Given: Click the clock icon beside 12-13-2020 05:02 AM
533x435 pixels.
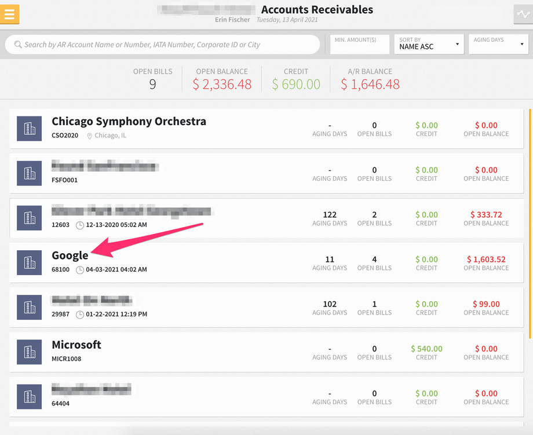Looking at the screenshot, I should tap(79, 225).
